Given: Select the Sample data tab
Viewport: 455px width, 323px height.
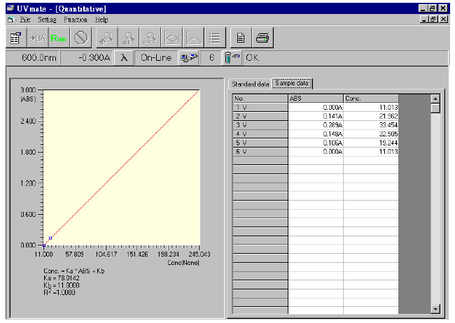Looking at the screenshot, I should (292, 84).
